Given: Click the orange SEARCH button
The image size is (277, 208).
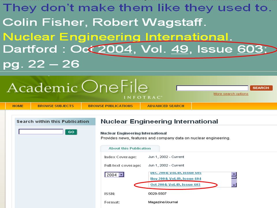Looking at the screenshot, I should pos(261,88).
